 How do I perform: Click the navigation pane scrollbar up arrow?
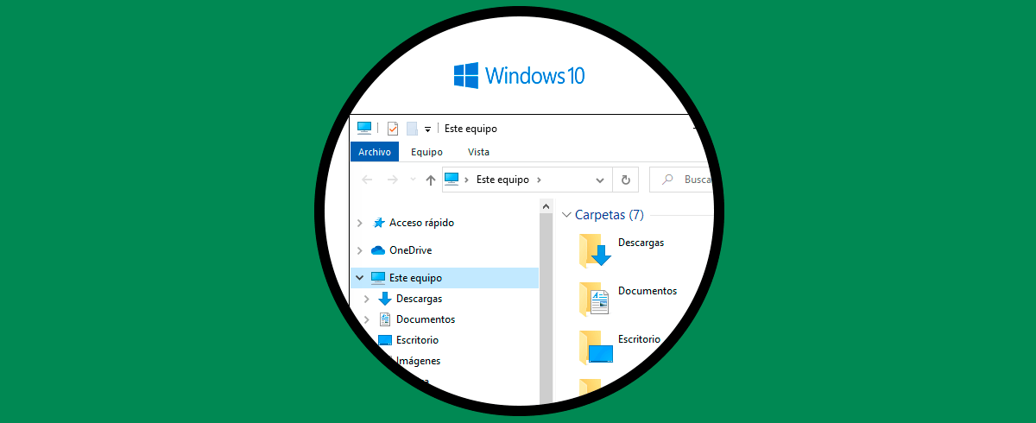click(x=546, y=206)
